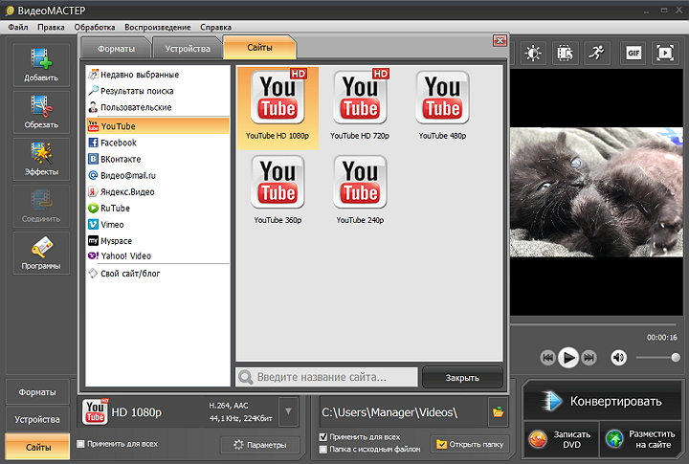Select Vimeo in the sites list
Image resolution: width=689 pixels, height=464 pixels.
pos(112,224)
